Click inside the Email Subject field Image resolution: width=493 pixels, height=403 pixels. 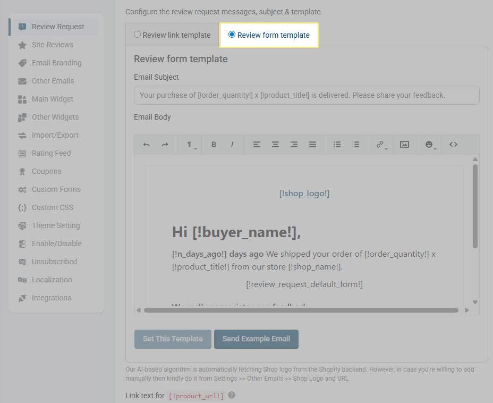click(x=306, y=95)
